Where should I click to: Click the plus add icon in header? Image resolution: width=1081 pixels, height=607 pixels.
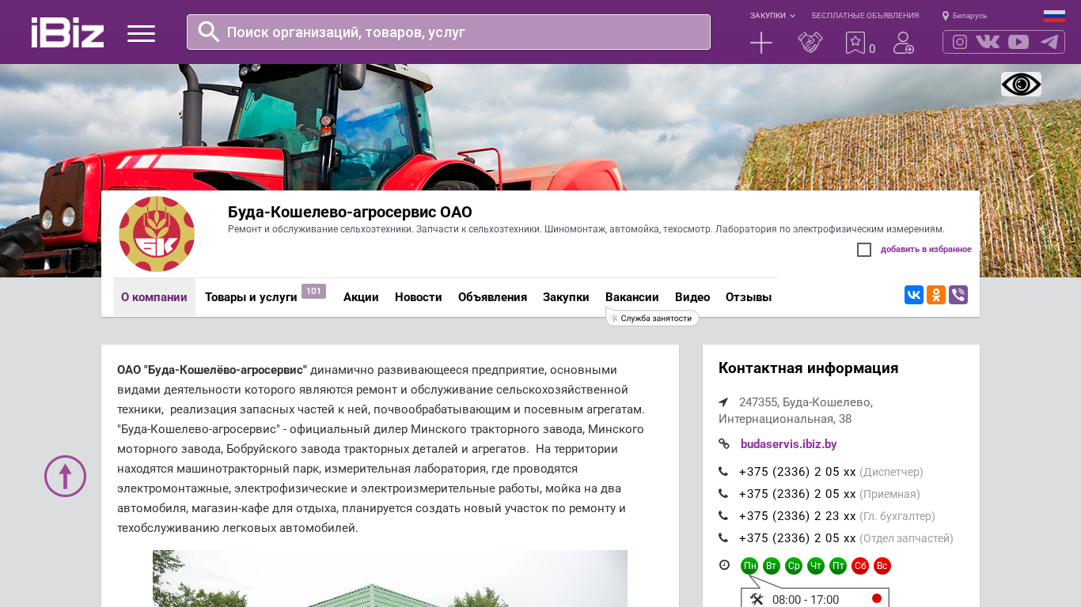(x=761, y=43)
